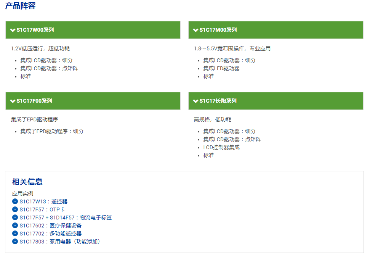The height and width of the screenshot is (253, 367).
Task: Click the chevron icon beside S1C17F00系列
Action: point(13,101)
